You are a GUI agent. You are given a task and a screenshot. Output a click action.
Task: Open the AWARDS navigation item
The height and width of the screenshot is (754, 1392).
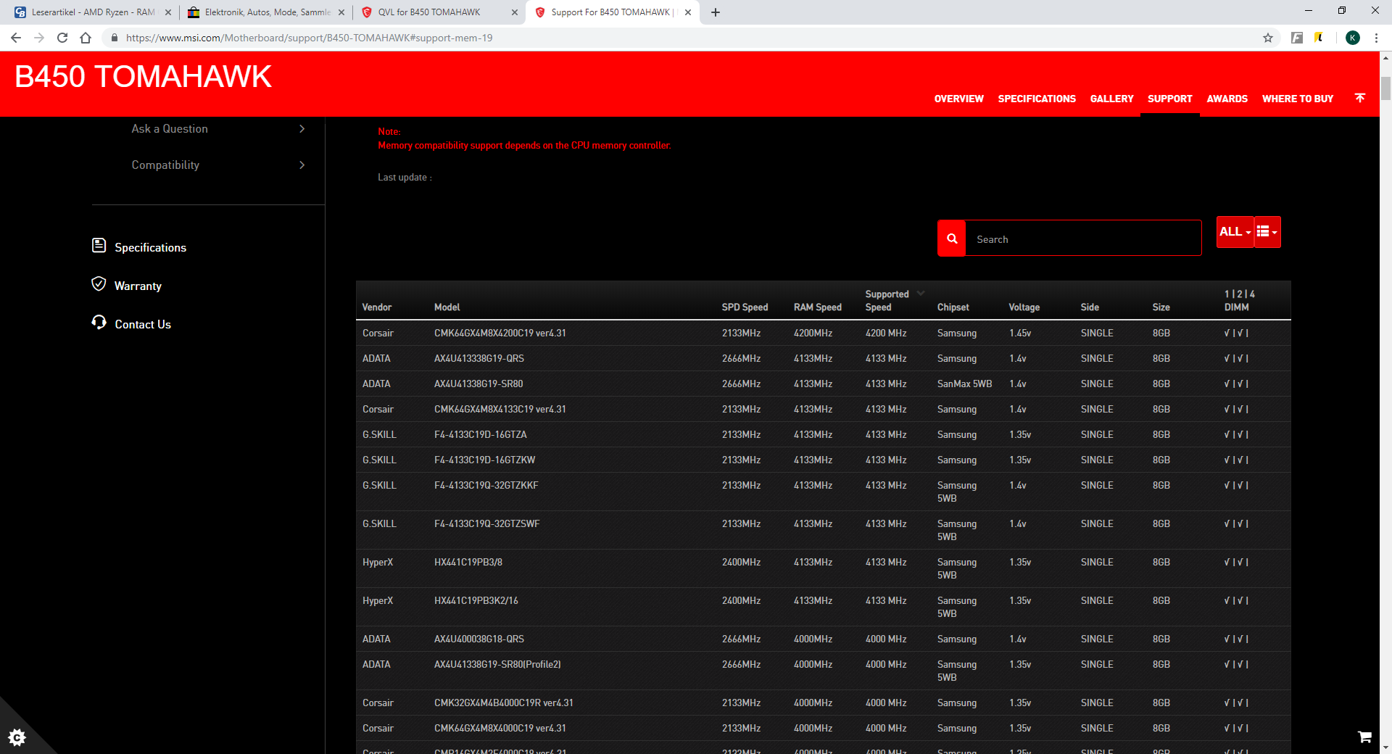[x=1227, y=99]
